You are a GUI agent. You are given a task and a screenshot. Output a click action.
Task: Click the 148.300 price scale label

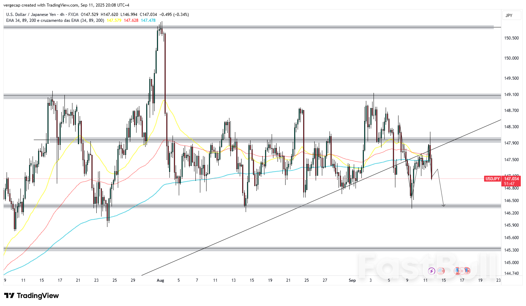(x=511, y=127)
